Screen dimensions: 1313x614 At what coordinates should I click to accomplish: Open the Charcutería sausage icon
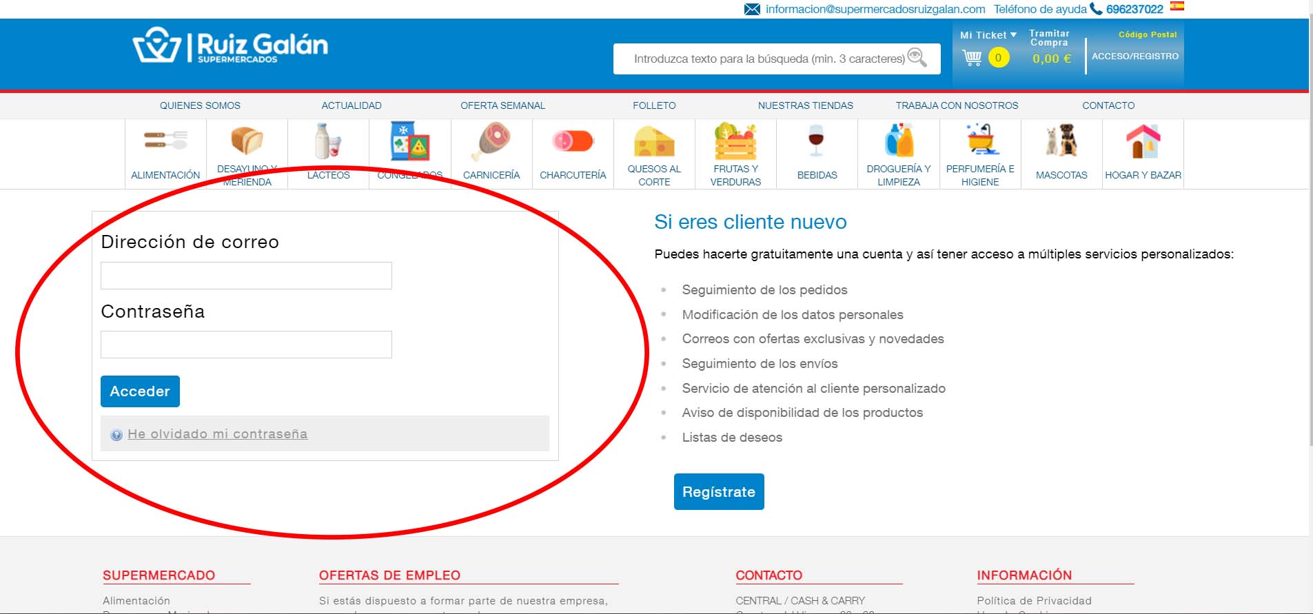coord(573,141)
